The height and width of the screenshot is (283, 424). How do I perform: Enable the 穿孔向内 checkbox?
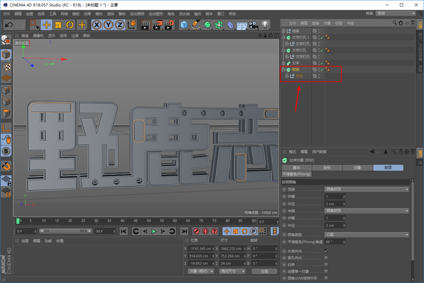[326, 258]
